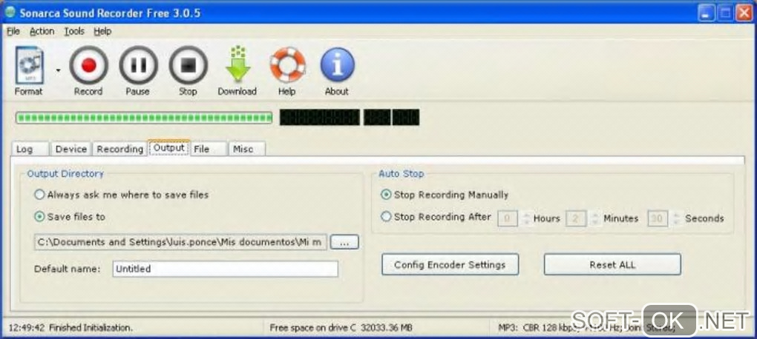The width and height of the screenshot is (757, 339).
Task: Open the File menu
Action: point(13,31)
